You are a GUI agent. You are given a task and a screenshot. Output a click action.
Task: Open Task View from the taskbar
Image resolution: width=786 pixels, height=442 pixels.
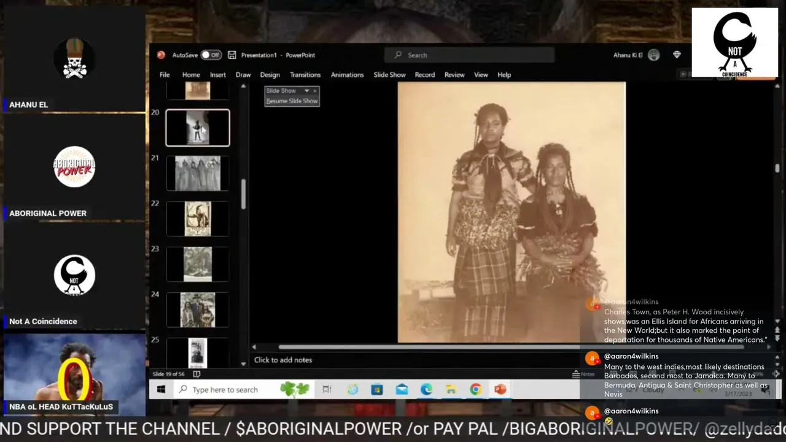click(x=327, y=389)
